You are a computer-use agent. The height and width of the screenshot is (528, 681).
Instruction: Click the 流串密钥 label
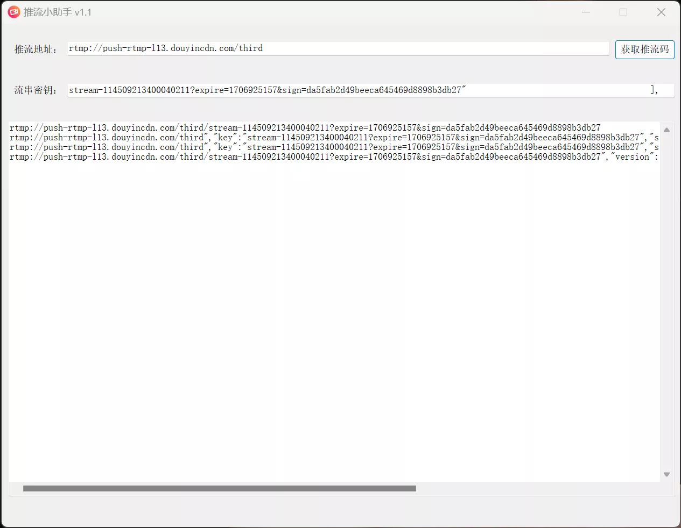coord(36,90)
